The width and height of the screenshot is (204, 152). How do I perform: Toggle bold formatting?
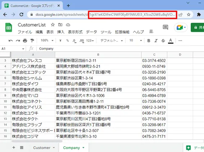coord(149,41)
